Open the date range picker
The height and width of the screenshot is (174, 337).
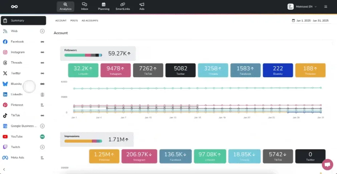pos(310,21)
